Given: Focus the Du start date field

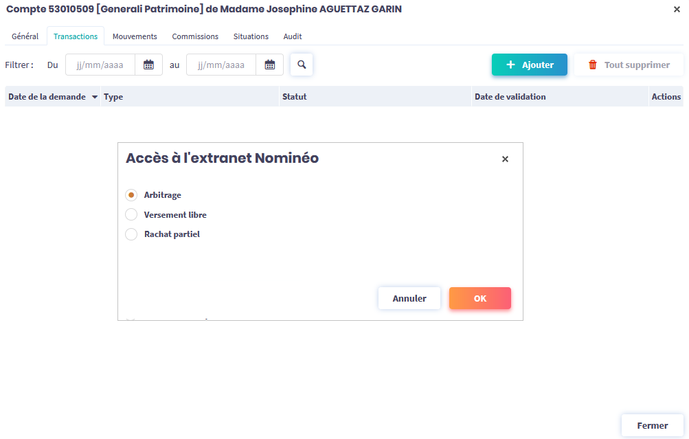Looking at the screenshot, I should [x=100, y=65].
